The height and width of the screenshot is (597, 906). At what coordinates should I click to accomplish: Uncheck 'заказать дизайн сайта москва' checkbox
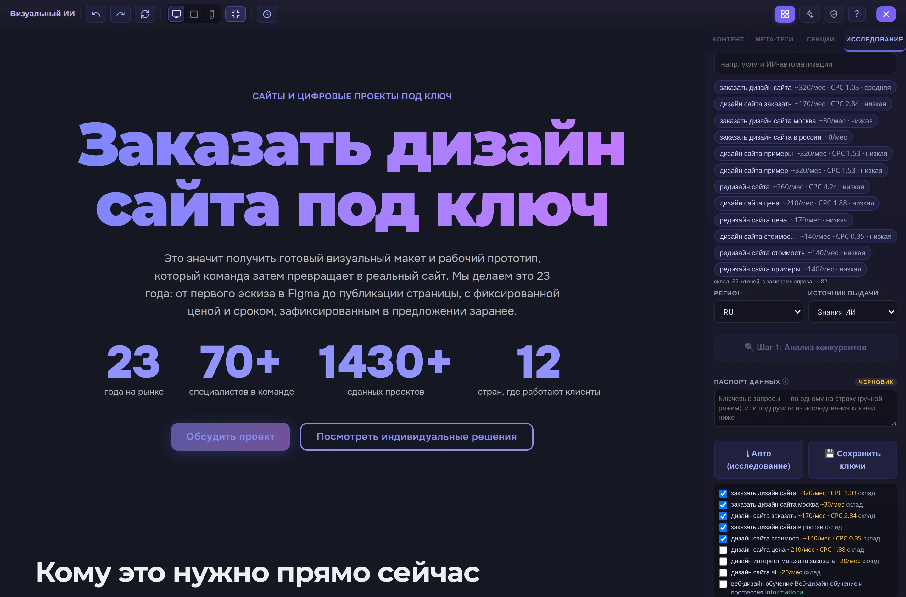[x=723, y=505]
